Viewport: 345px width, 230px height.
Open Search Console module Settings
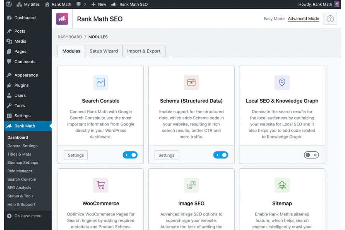click(x=76, y=155)
